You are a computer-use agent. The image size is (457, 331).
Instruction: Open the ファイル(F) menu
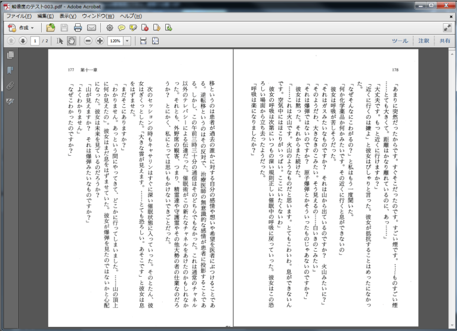point(19,16)
